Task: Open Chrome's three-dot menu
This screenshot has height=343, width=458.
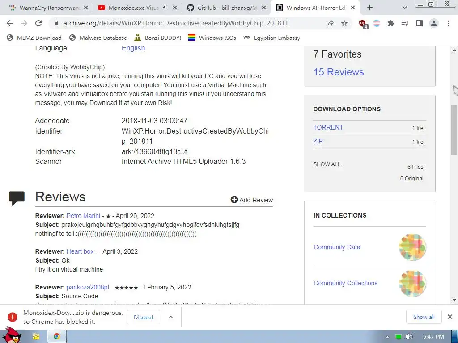Action: click(x=448, y=23)
